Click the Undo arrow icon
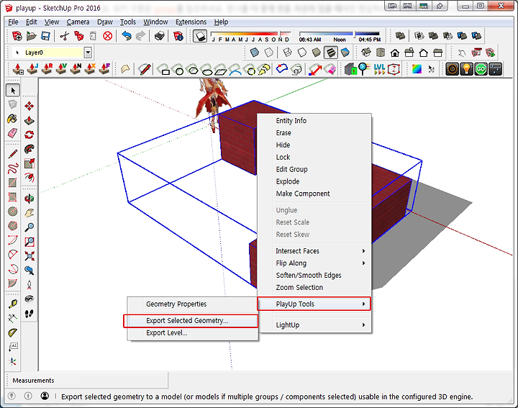 pos(127,36)
